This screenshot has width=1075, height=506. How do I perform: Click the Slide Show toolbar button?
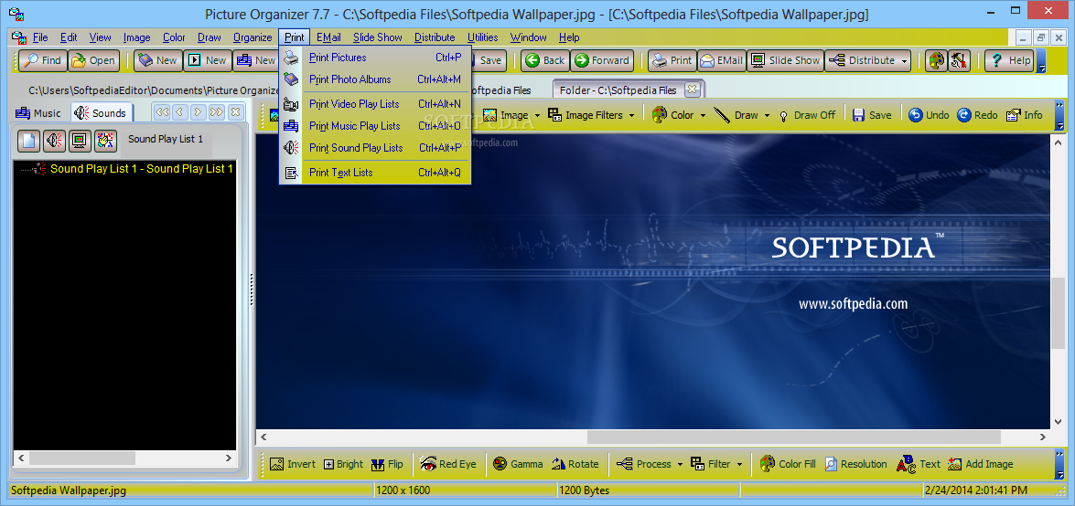click(x=785, y=60)
